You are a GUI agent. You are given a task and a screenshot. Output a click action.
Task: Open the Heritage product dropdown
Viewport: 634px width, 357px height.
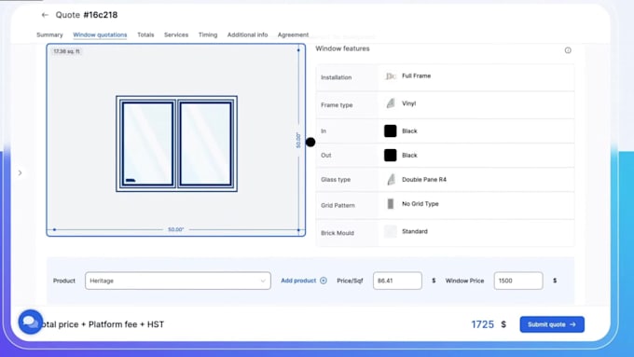[178, 281]
